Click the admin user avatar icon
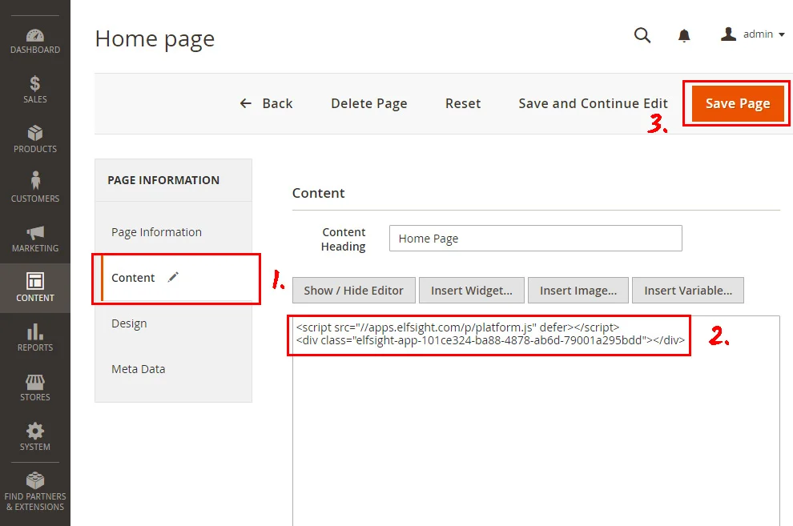This screenshot has width=793, height=526. tap(728, 34)
